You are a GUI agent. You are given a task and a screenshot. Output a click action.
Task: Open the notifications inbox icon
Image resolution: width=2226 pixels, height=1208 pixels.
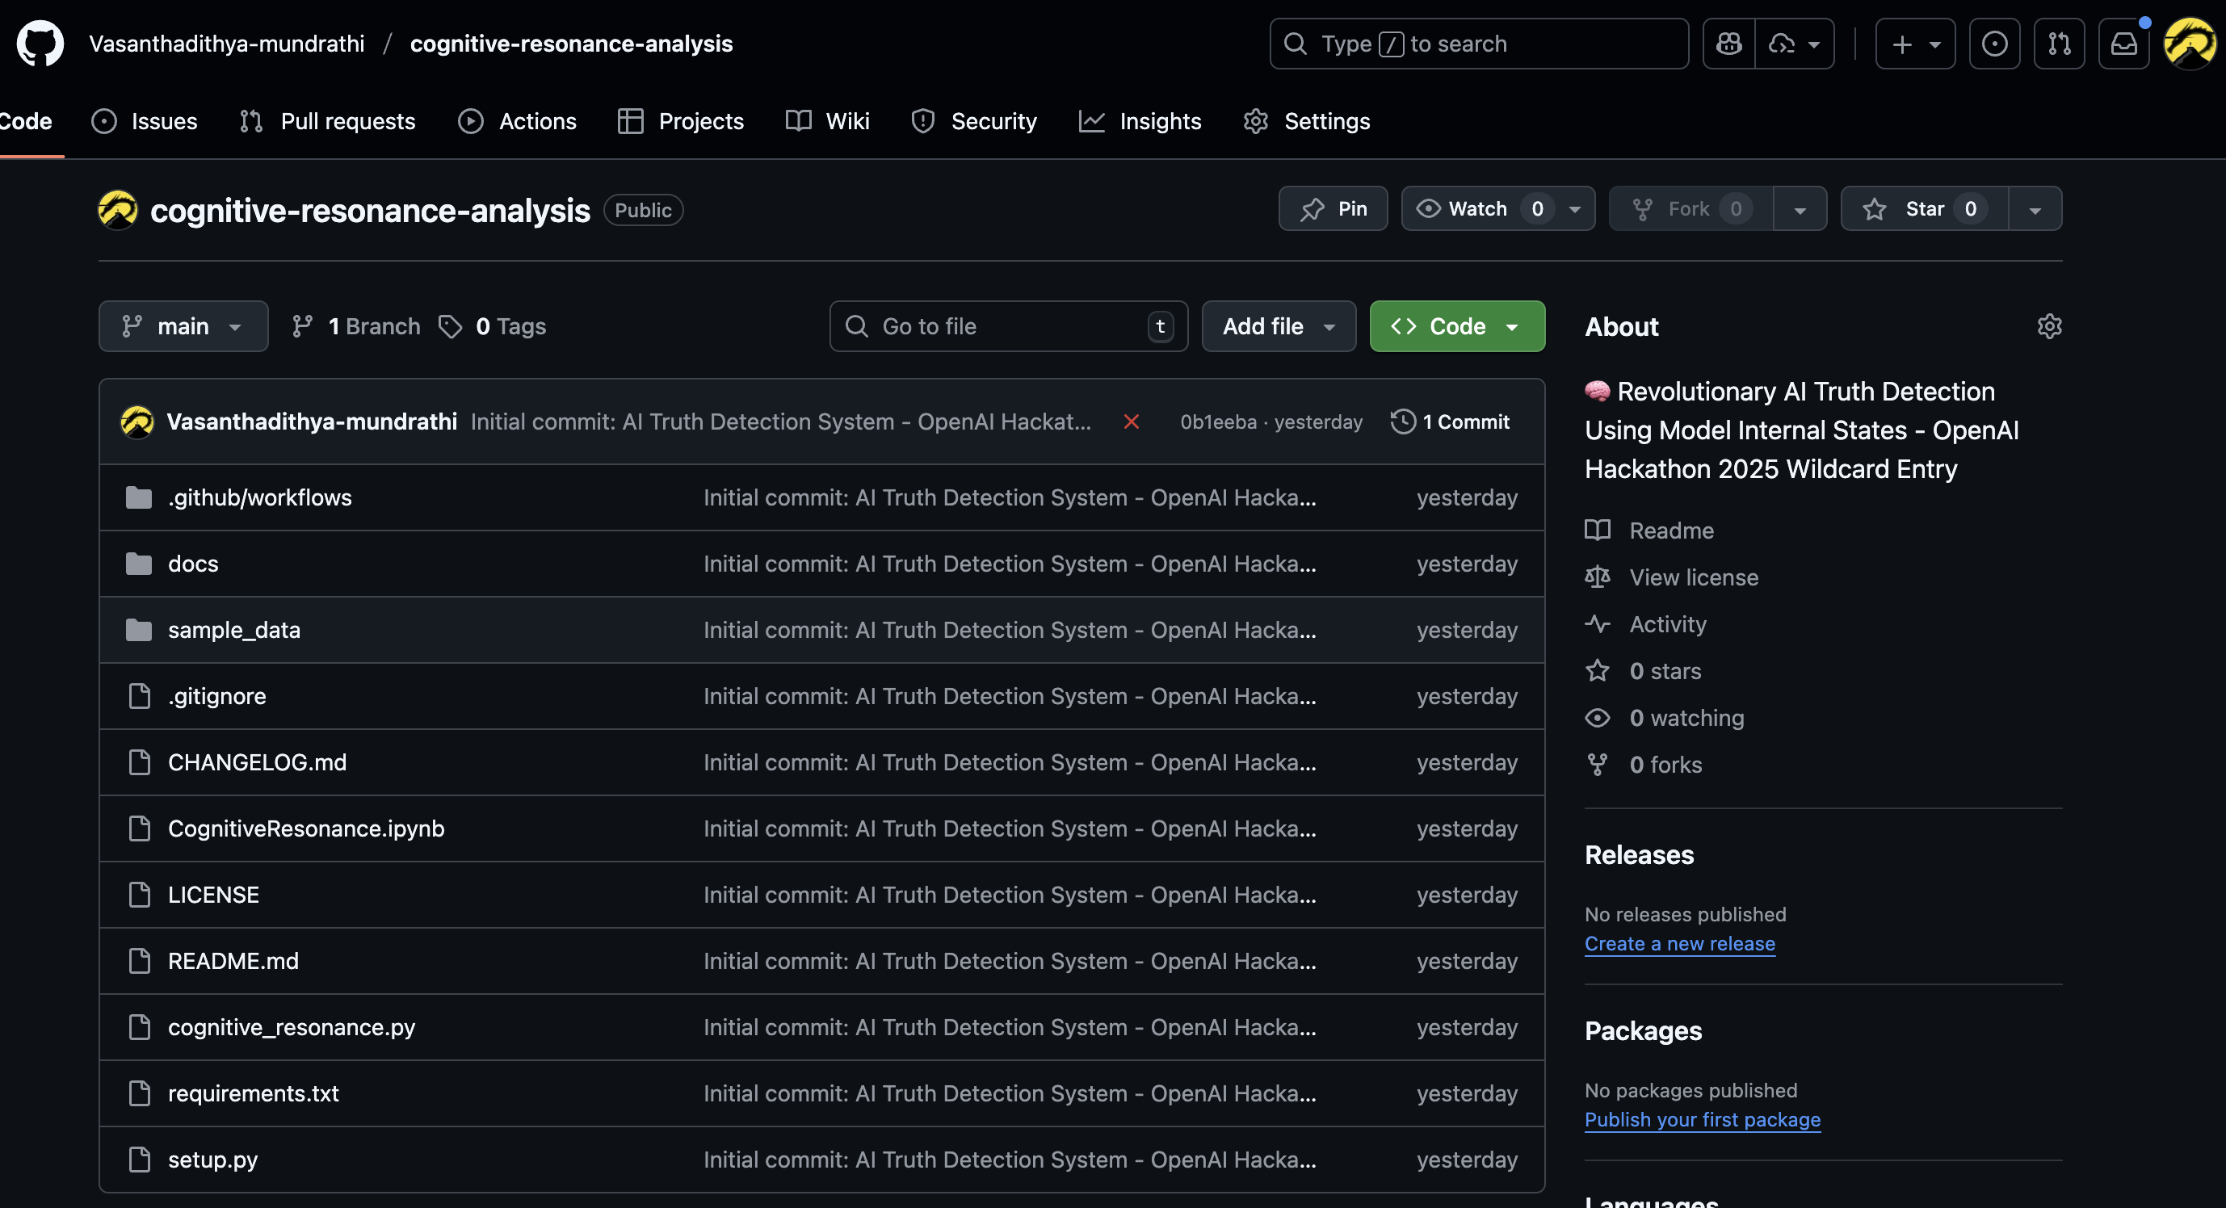[x=2123, y=44]
